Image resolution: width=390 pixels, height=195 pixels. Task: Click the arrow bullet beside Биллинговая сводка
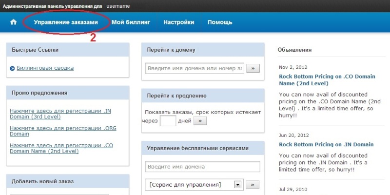12,68
